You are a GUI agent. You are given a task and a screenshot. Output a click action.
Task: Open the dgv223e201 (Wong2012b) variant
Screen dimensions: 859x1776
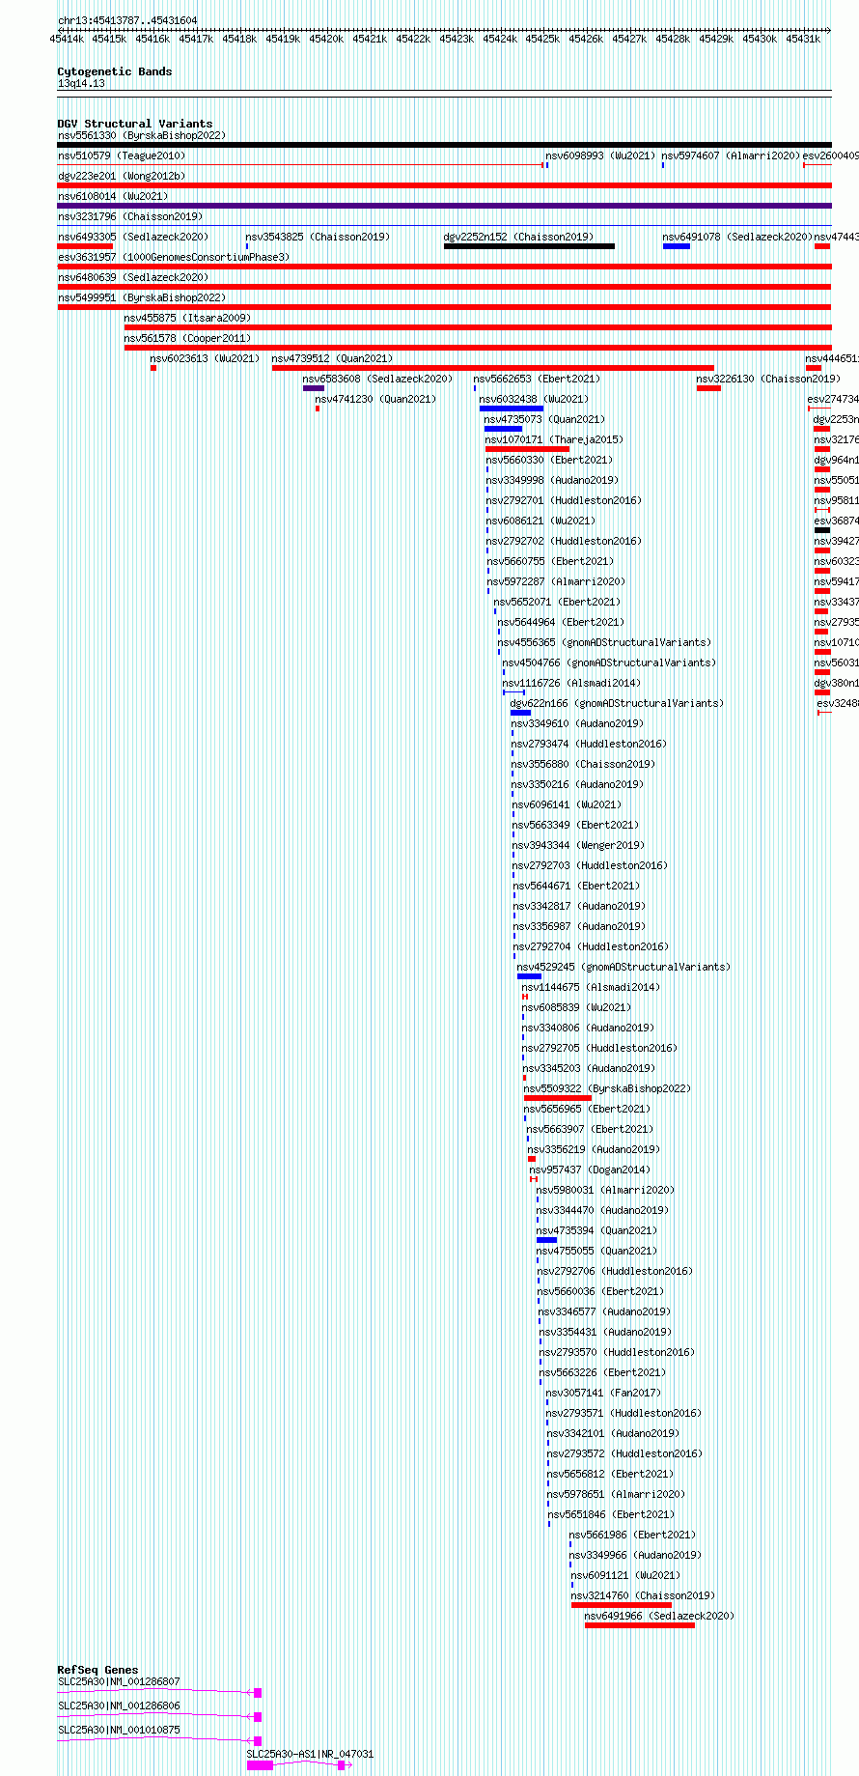point(122,176)
